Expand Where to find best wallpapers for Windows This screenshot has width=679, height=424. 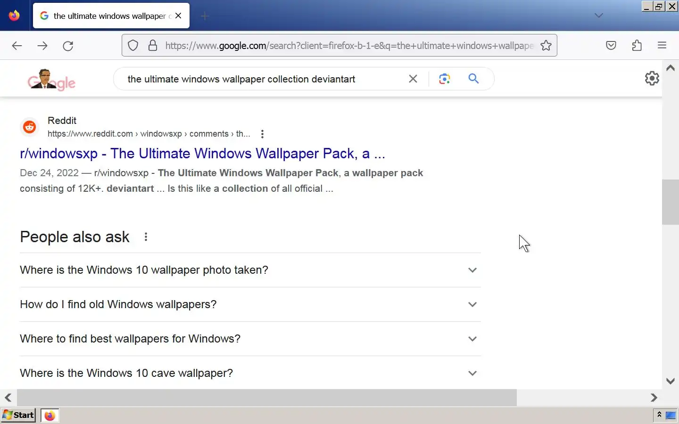(250, 339)
